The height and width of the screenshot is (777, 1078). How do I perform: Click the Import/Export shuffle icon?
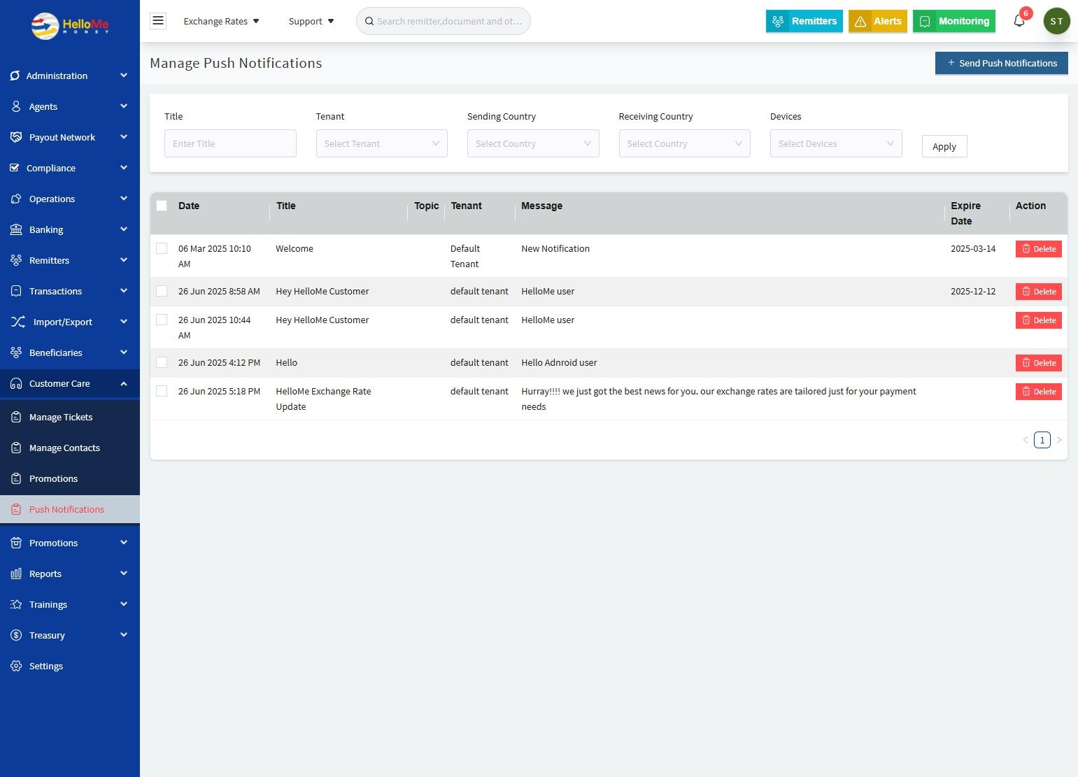18,322
